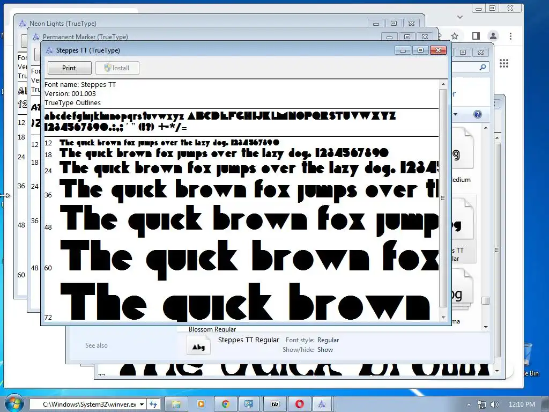Show hidden tray icons arrow
The height and width of the screenshot is (412, 549).
point(469,404)
